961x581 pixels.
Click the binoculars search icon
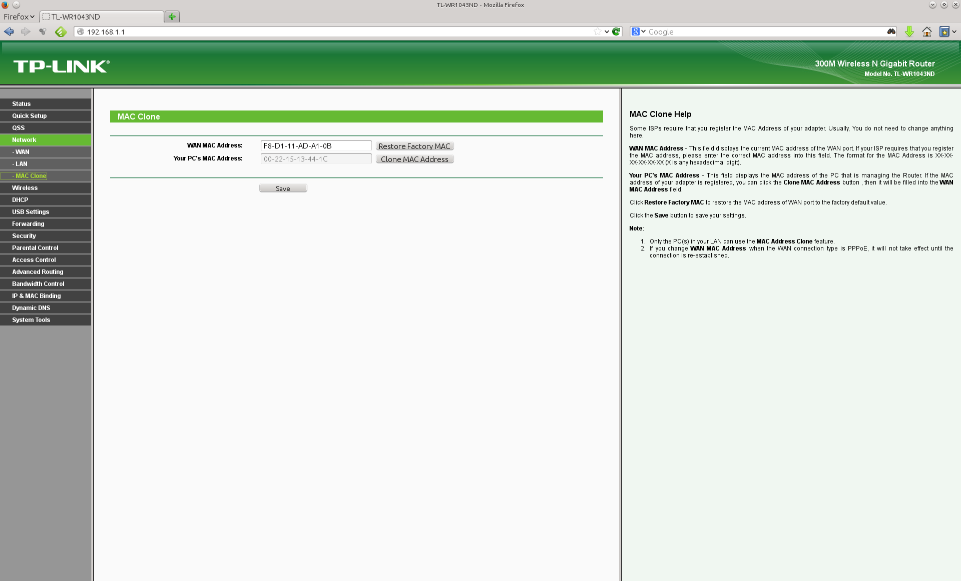(891, 31)
